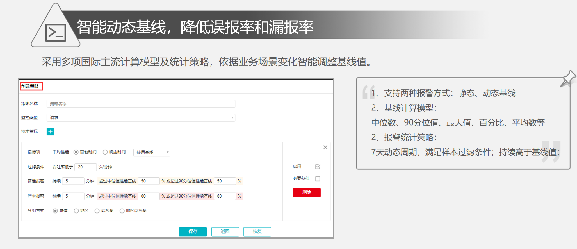Toggle the 必要条件 checkbox
The height and width of the screenshot is (249, 577).
click(x=318, y=179)
